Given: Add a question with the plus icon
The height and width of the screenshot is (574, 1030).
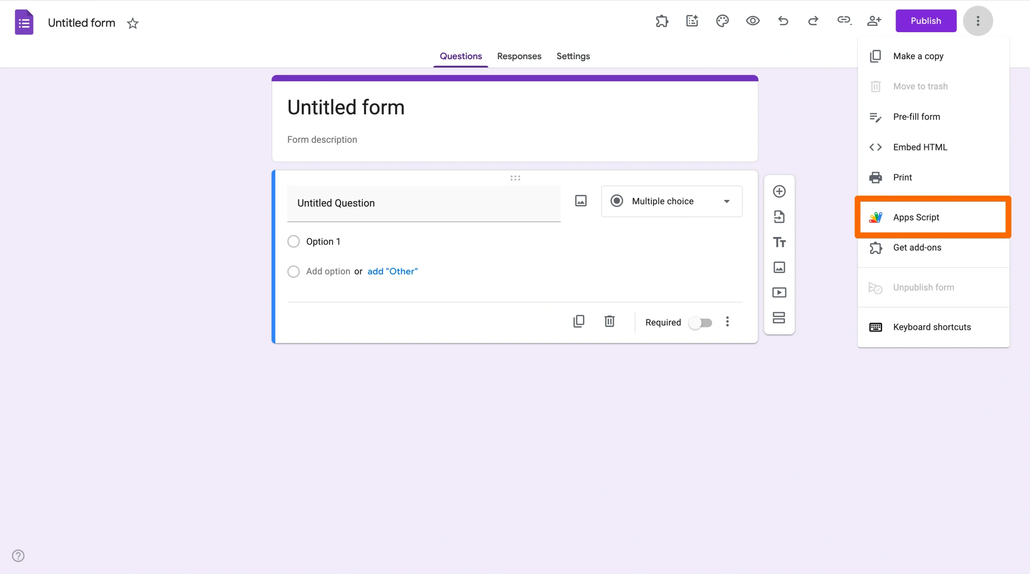Looking at the screenshot, I should pyautogui.click(x=779, y=191).
